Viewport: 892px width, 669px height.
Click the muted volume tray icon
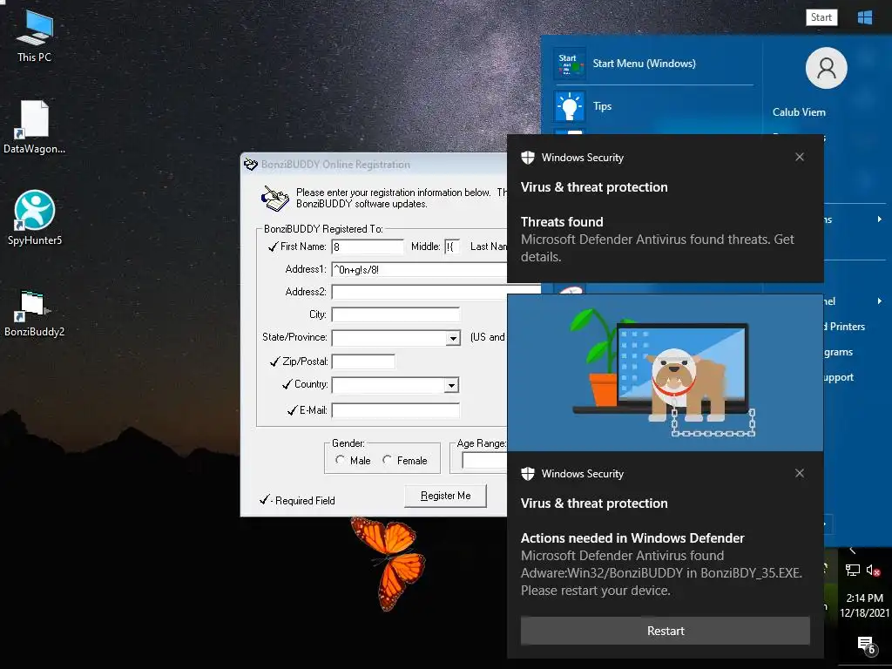click(873, 570)
